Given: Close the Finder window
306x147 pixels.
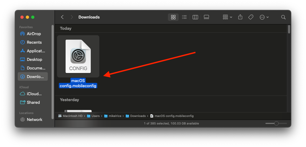Looking at the screenshot, I should [x=22, y=17].
